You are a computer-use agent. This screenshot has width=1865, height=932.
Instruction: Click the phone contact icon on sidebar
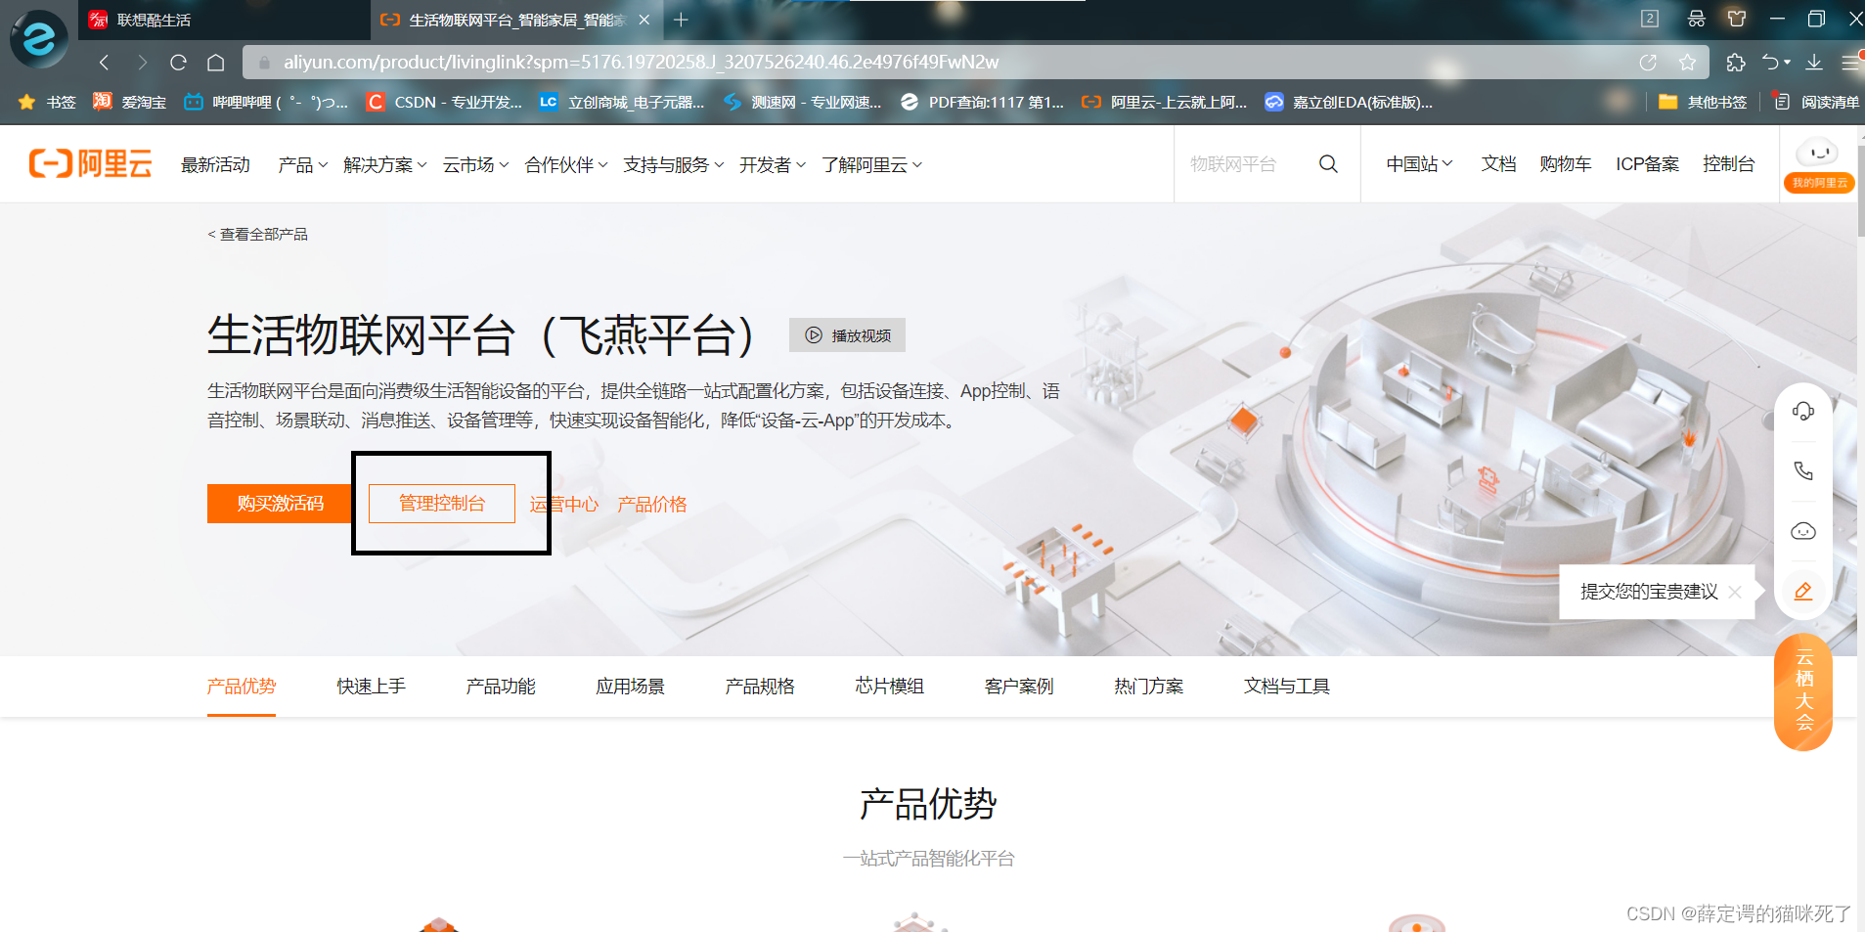1803,471
